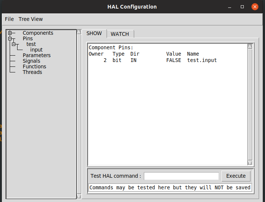The image size is (265, 202).
Task: Click the Name column header
Action: pos(193,54)
